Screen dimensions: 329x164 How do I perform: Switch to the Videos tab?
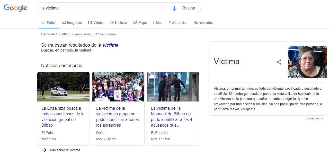click(x=96, y=23)
